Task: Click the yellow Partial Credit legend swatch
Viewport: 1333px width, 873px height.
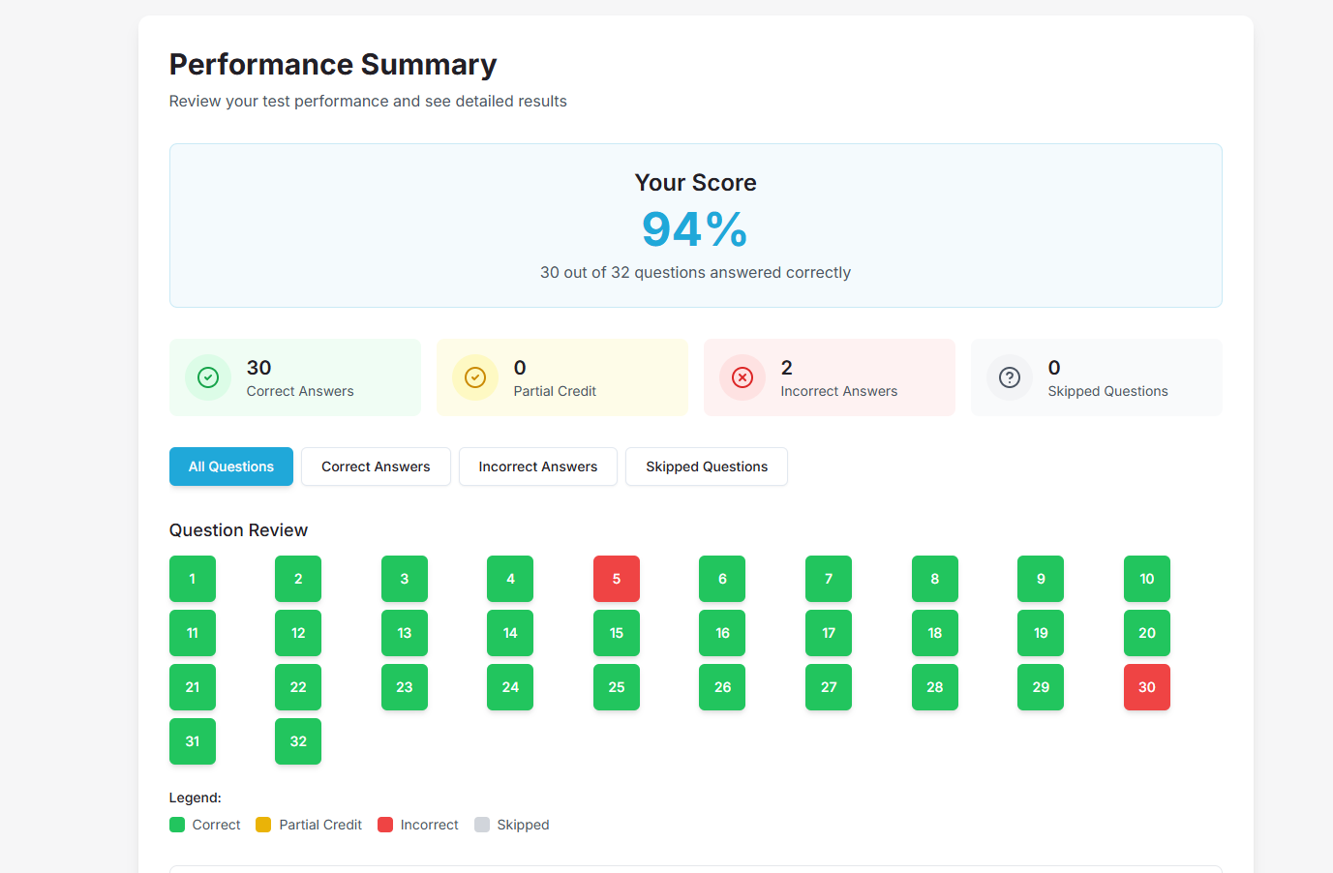Action: click(x=263, y=825)
